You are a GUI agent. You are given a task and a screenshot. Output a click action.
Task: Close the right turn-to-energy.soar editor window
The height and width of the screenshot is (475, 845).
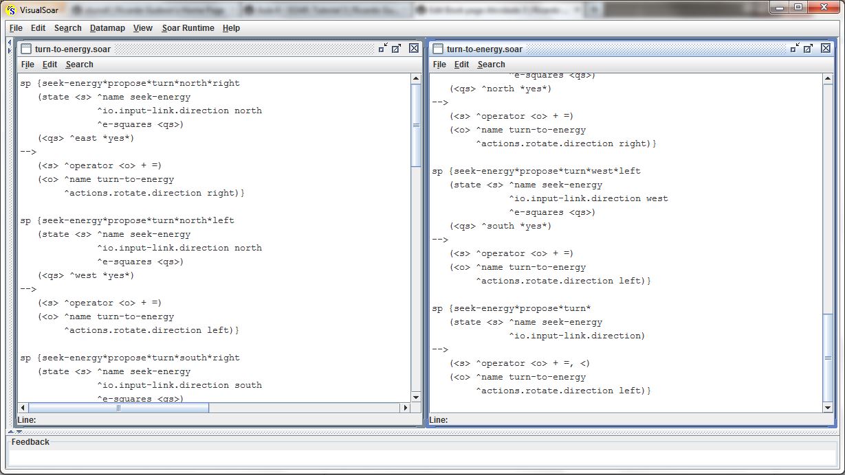[x=826, y=48]
